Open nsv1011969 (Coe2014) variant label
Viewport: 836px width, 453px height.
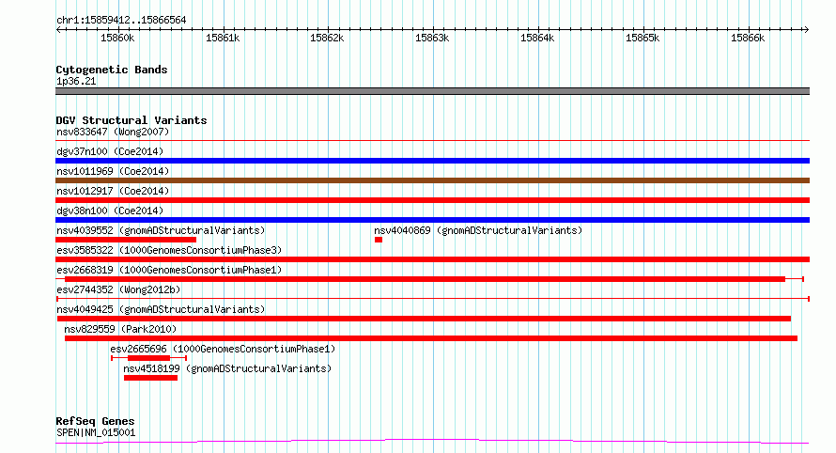point(113,171)
